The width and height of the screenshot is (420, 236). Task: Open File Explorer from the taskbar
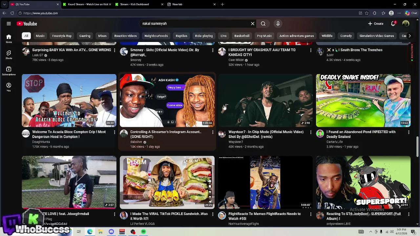pos(100,232)
